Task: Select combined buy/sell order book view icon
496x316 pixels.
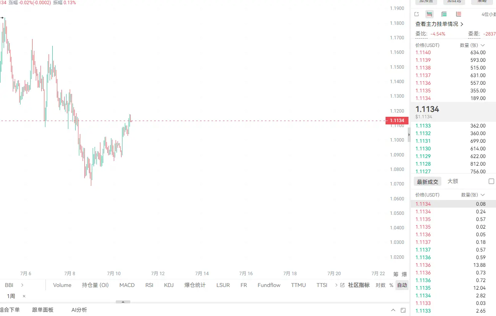Action: 430,15
